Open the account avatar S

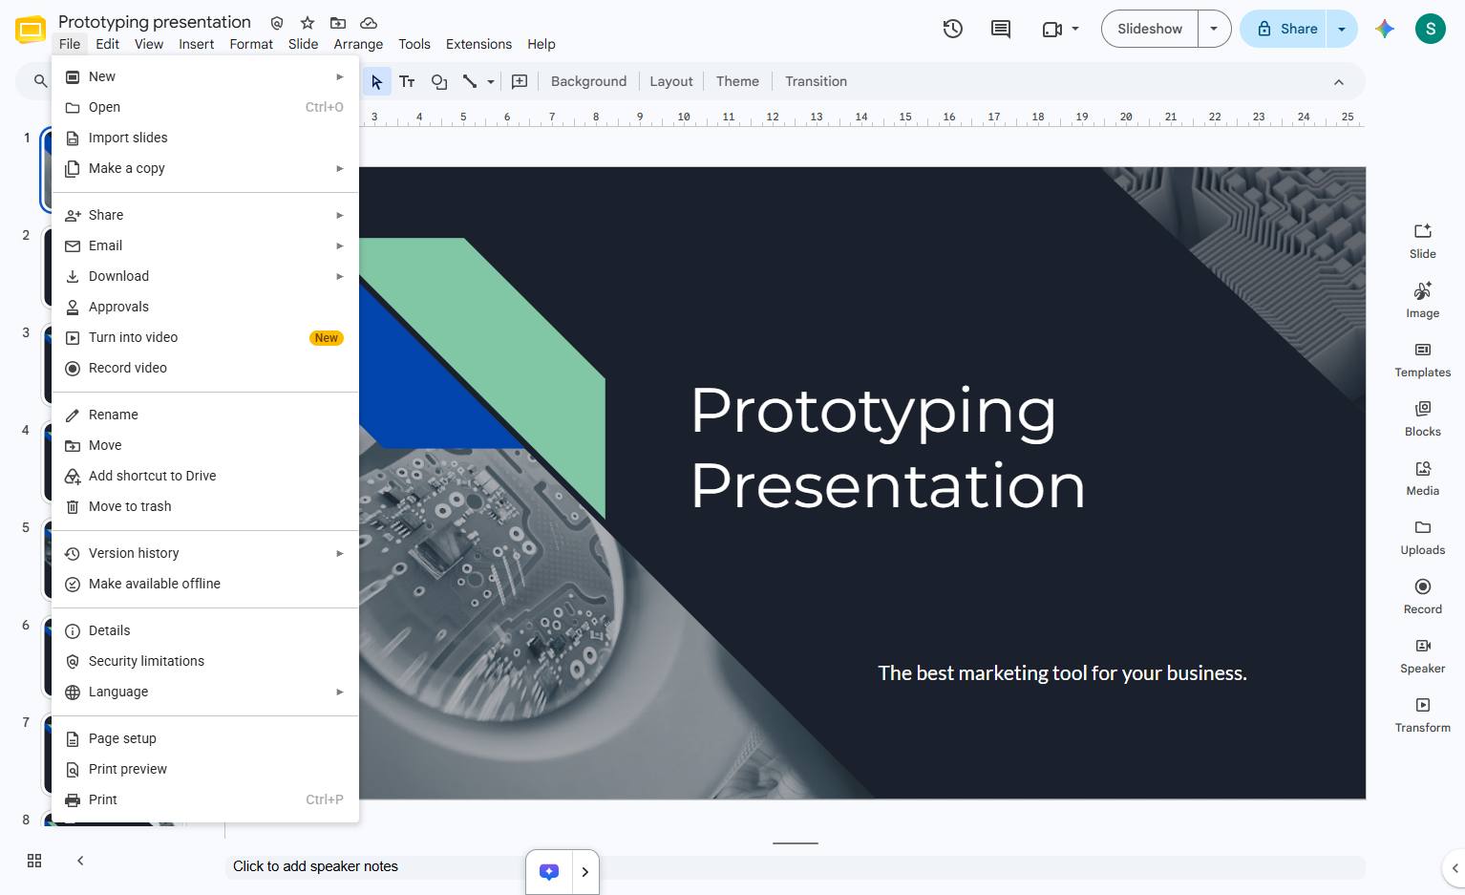(1430, 29)
